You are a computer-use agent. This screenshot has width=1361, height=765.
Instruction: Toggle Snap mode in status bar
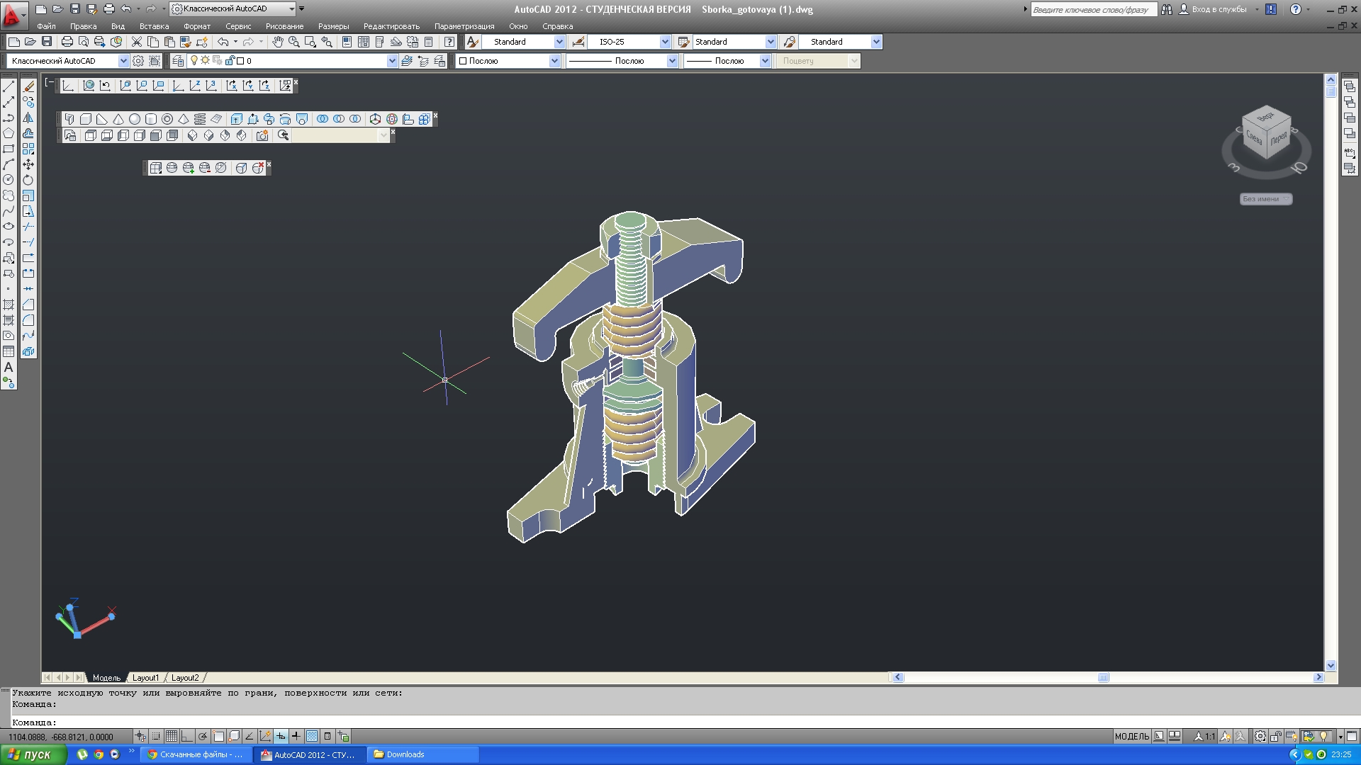click(x=156, y=737)
